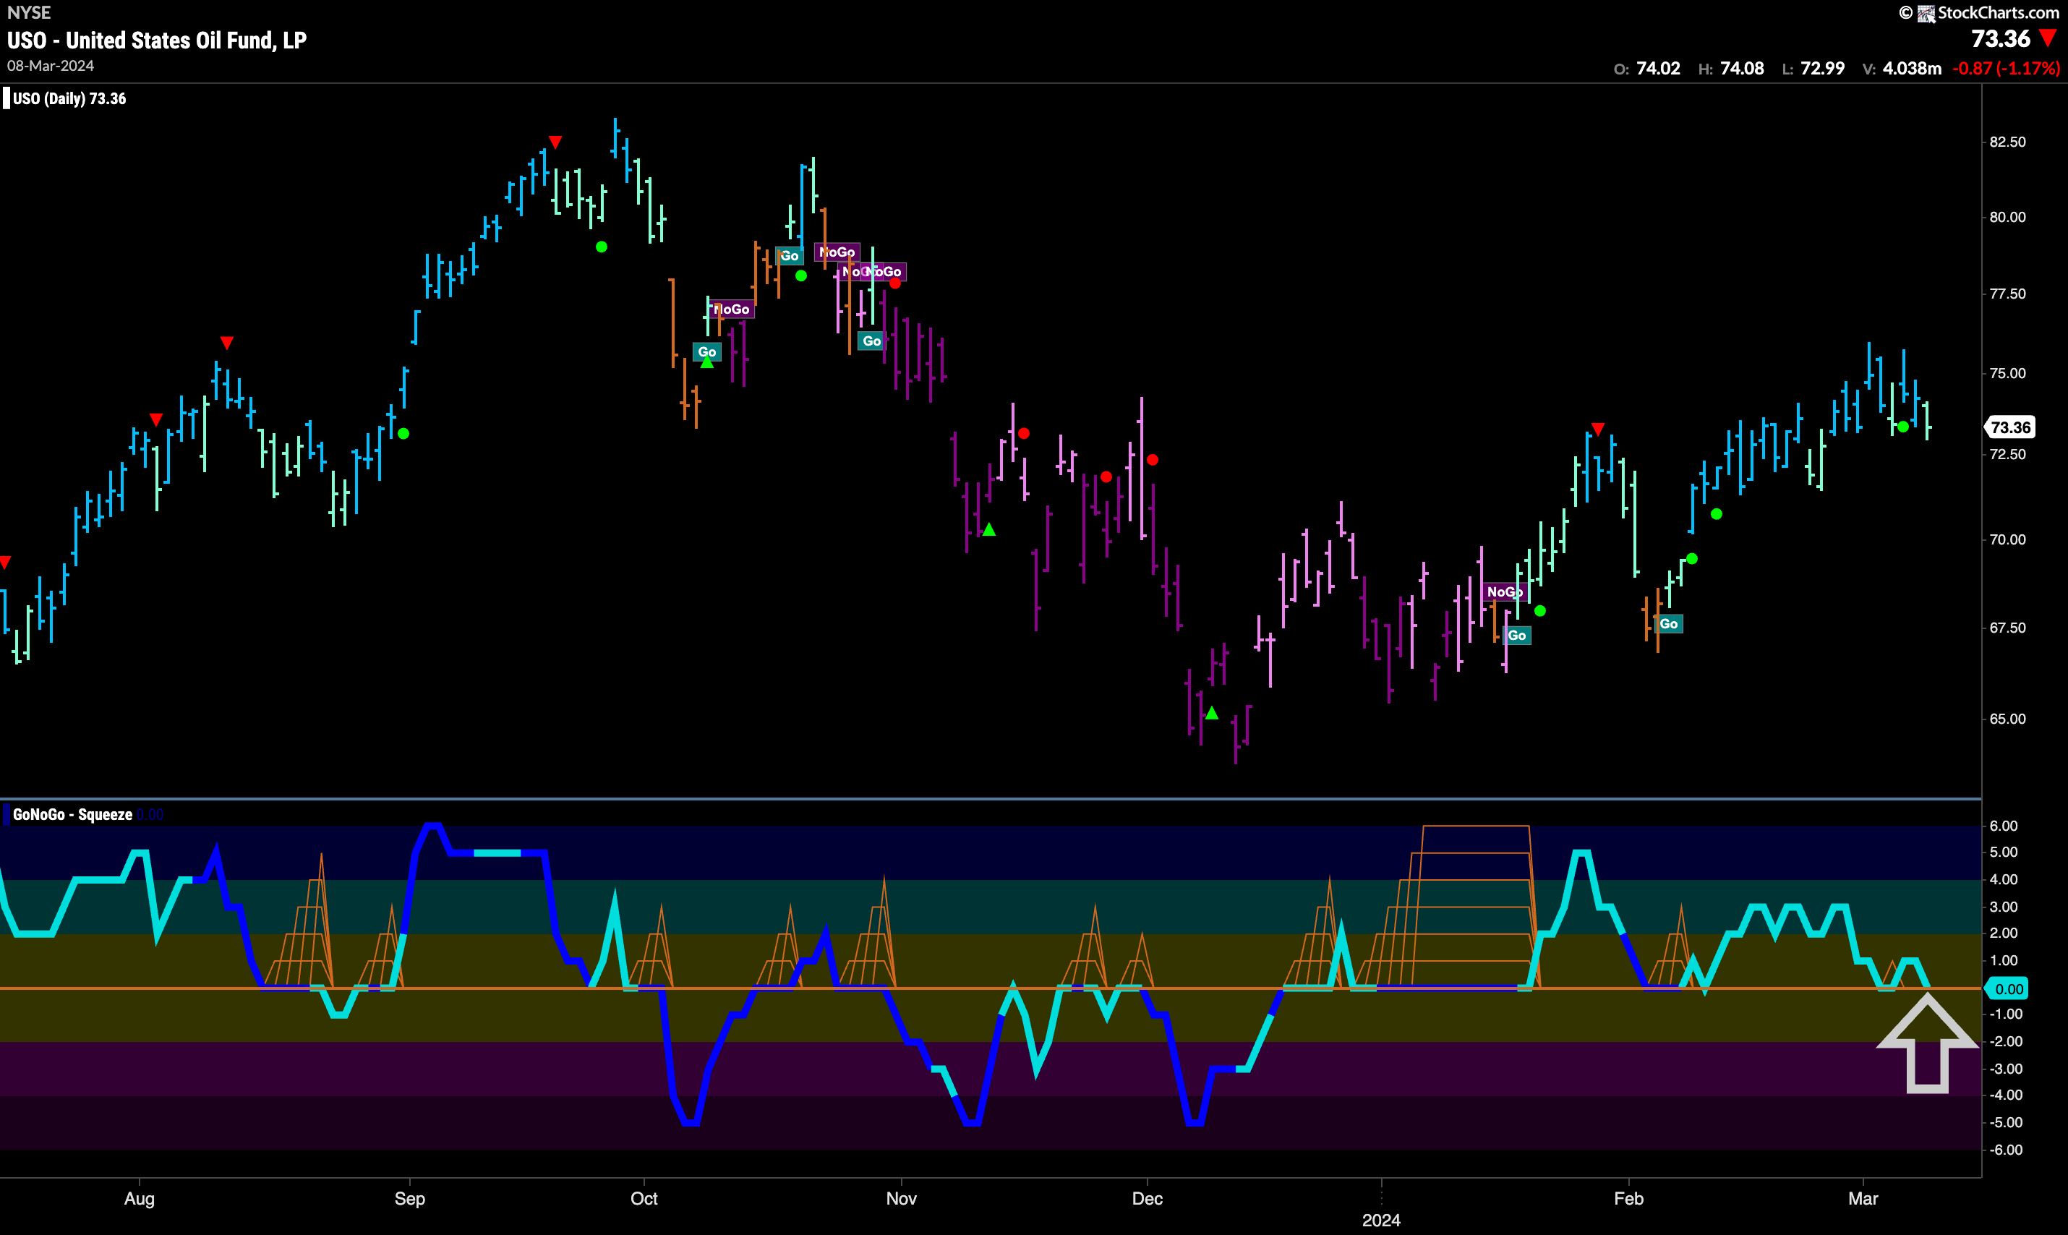The width and height of the screenshot is (2068, 1235).
Task: Click the red triangle above late January high
Action: pos(1597,429)
